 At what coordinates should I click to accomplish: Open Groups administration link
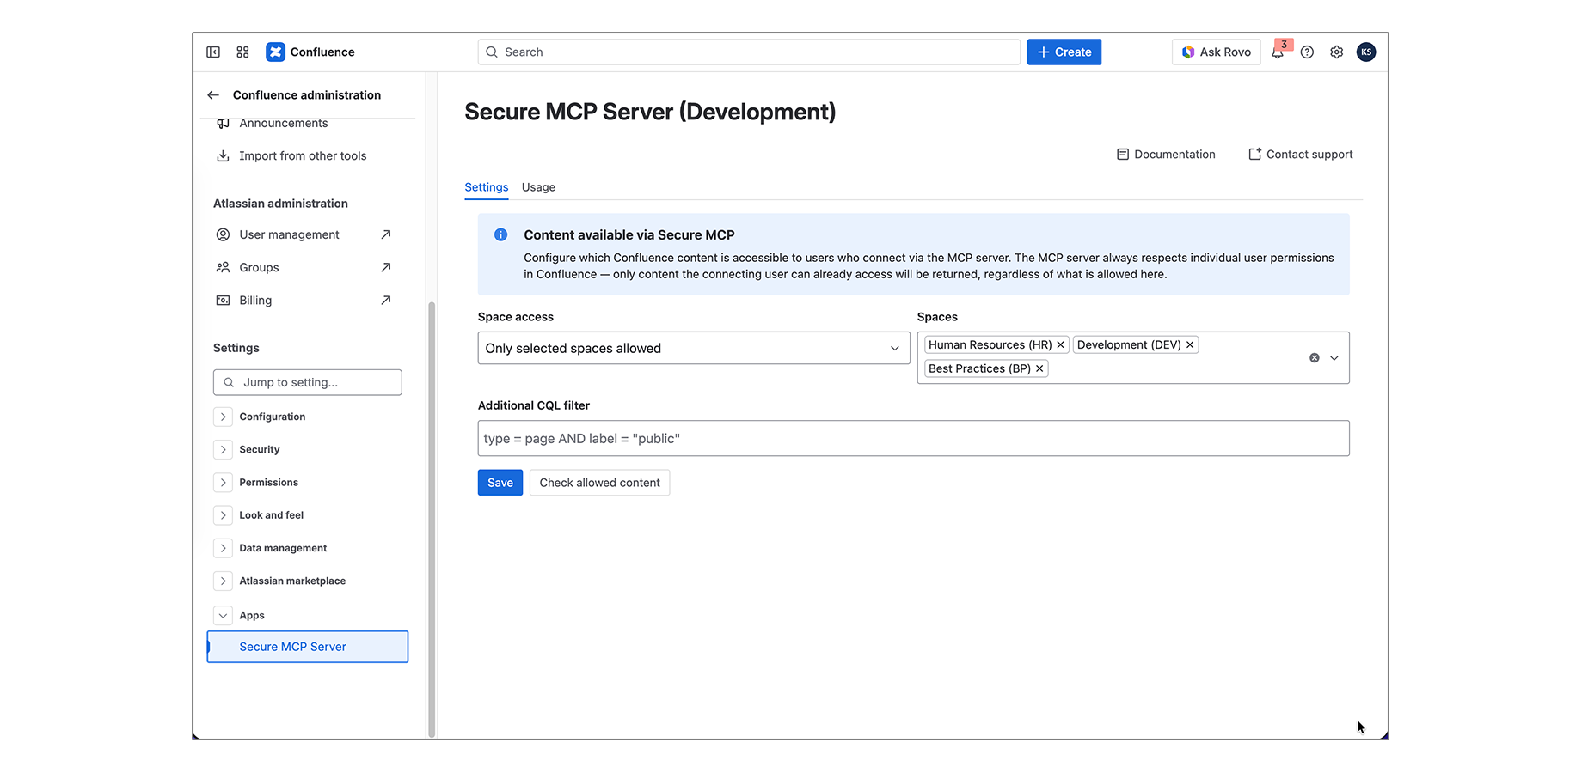[259, 267]
